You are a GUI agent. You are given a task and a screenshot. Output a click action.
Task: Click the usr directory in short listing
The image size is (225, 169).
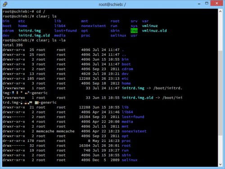point(134,36)
